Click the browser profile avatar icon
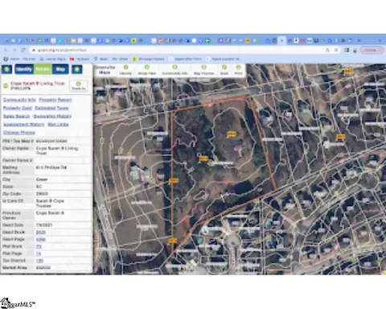 (355, 50)
